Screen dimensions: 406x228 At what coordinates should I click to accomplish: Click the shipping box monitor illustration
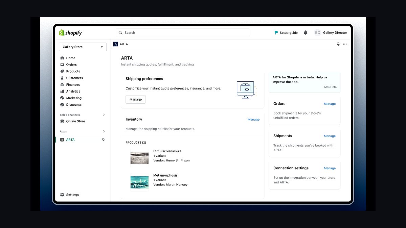click(246, 90)
